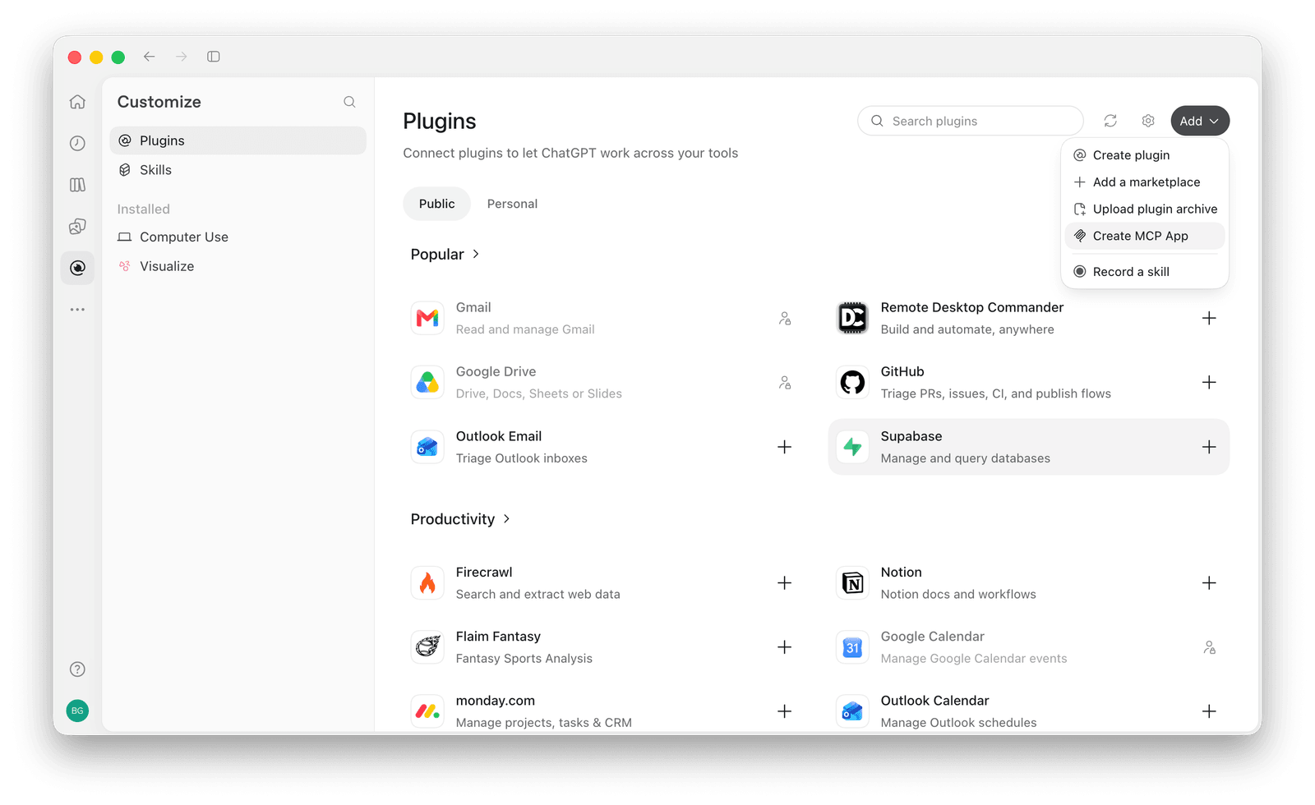Add the Firecrawl plugin plus icon
The image size is (1315, 805).
point(785,582)
